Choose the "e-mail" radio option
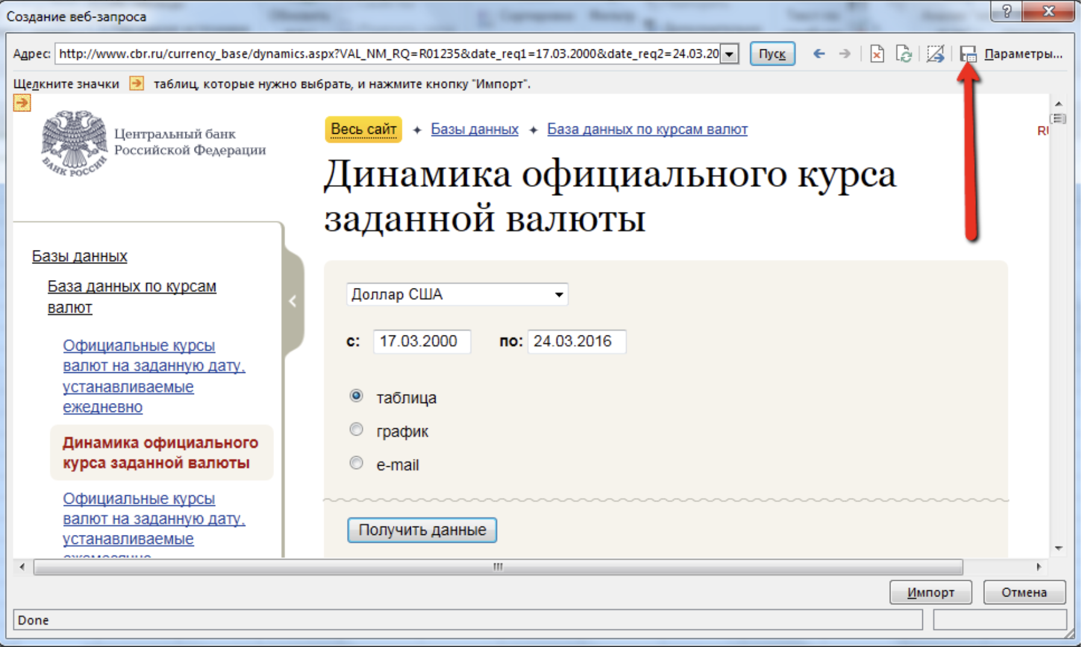 click(x=356, y=463)
